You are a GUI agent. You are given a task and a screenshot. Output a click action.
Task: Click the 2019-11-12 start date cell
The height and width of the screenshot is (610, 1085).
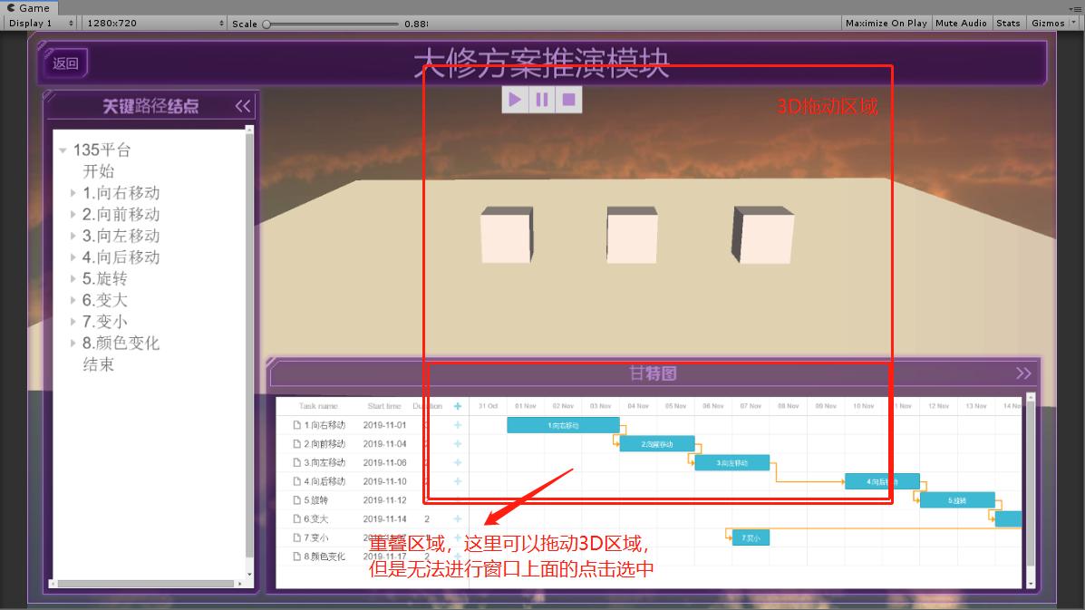(x=384, y=499)
